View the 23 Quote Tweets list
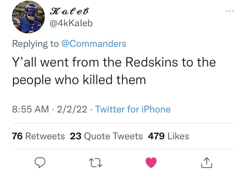Viewport: 247px width, 173px height. pos(106,136)
